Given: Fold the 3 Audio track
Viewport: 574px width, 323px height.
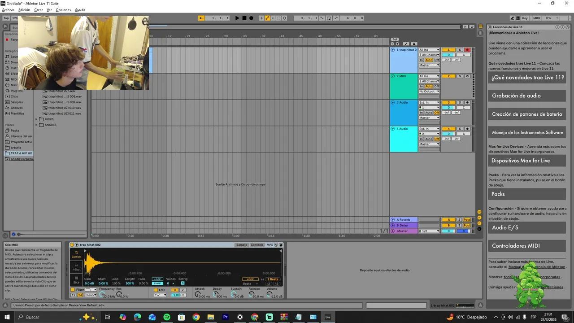Looking at the screenshot, I should point(393,102).
